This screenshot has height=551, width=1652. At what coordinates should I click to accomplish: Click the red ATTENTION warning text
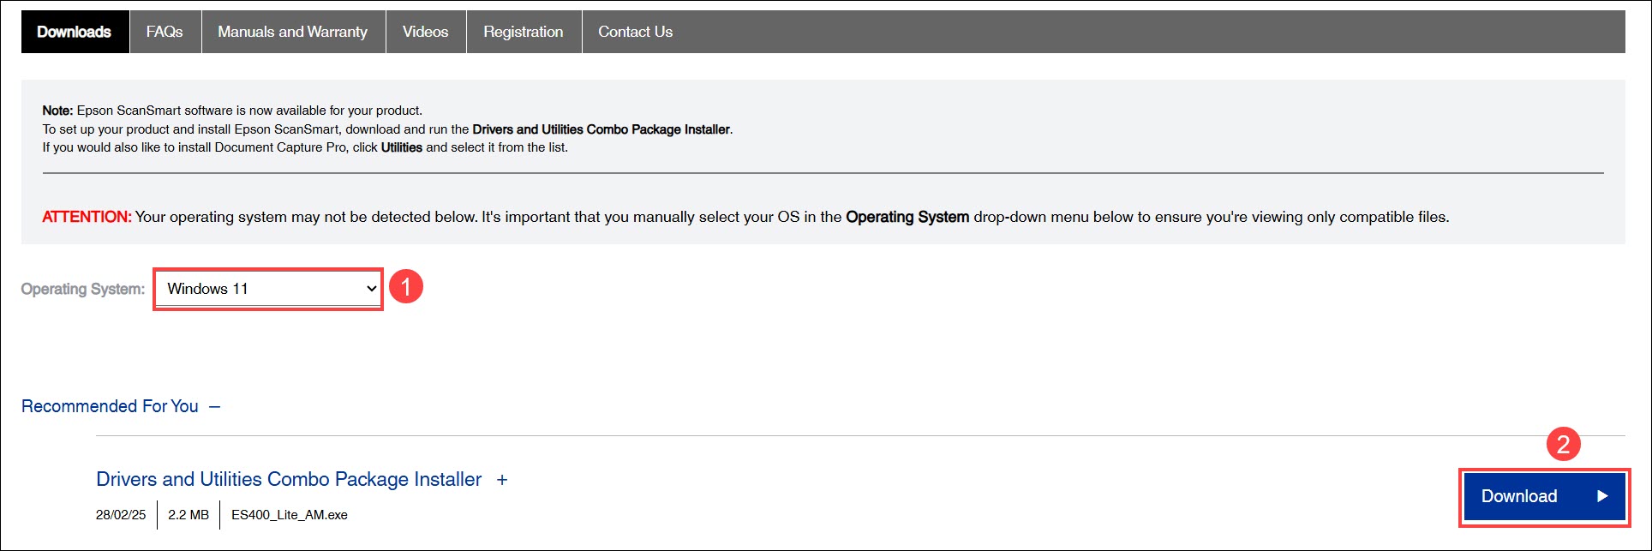(87, 217)
